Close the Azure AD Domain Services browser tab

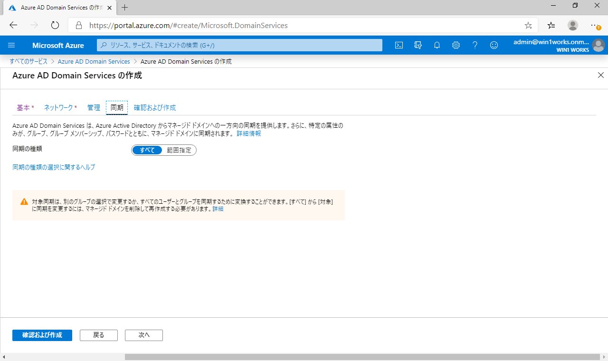click(110, 8)
